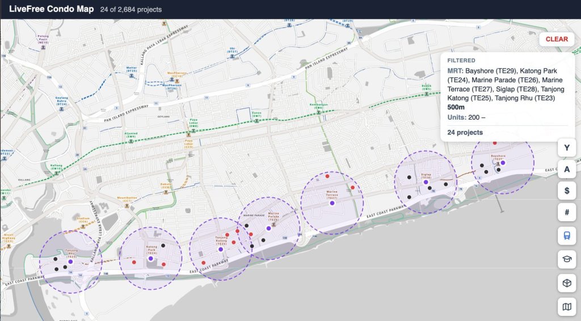This screenshot has width=581, height=321.
Task: Click the Kallang (EW10) station icon
Action: (x=56, y=173)
